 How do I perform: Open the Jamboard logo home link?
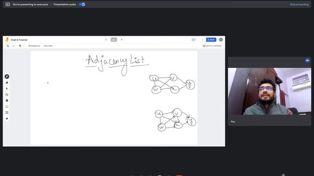coord(7,40)
